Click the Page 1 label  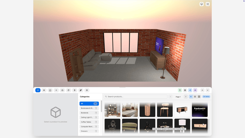[178, 97]
